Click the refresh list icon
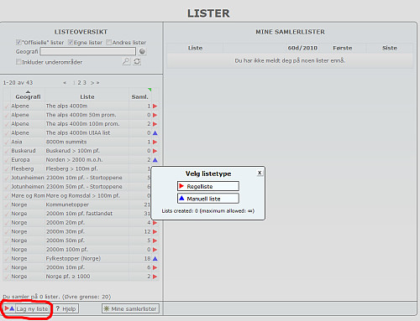The width and height of the screenshot is (420, 321). click(x=137, y=61)
